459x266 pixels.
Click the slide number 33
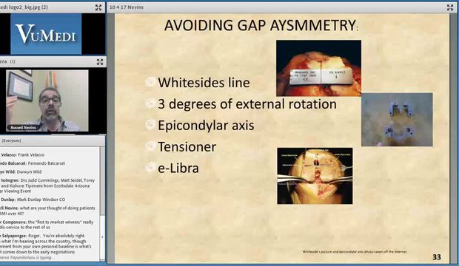click(x=437, y=257)
